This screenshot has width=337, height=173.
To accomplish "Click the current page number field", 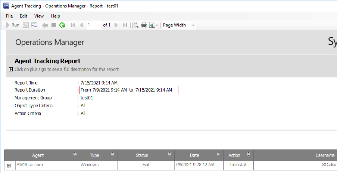I will coord(94,25).
